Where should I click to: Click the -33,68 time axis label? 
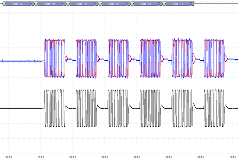coord(168,157)
